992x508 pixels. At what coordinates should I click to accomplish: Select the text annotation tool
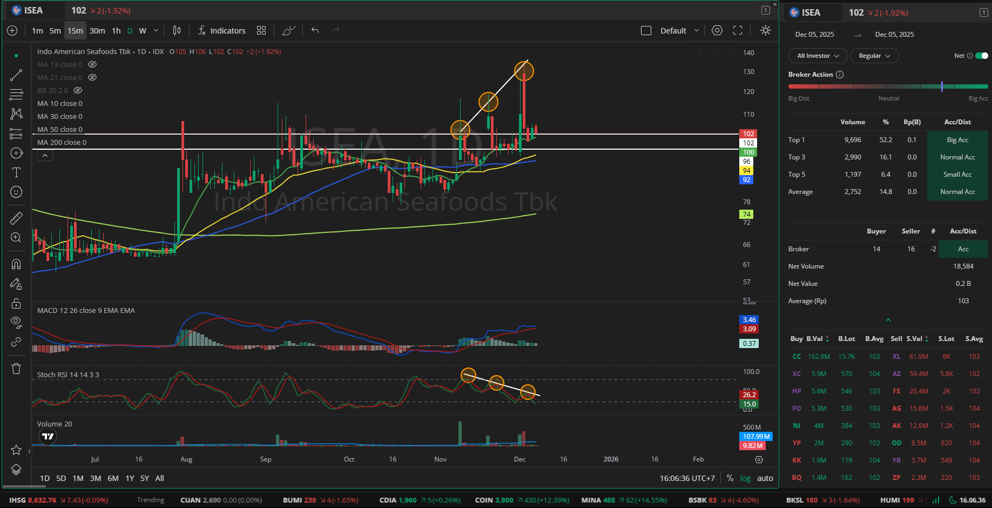click(x=16, y=172)
